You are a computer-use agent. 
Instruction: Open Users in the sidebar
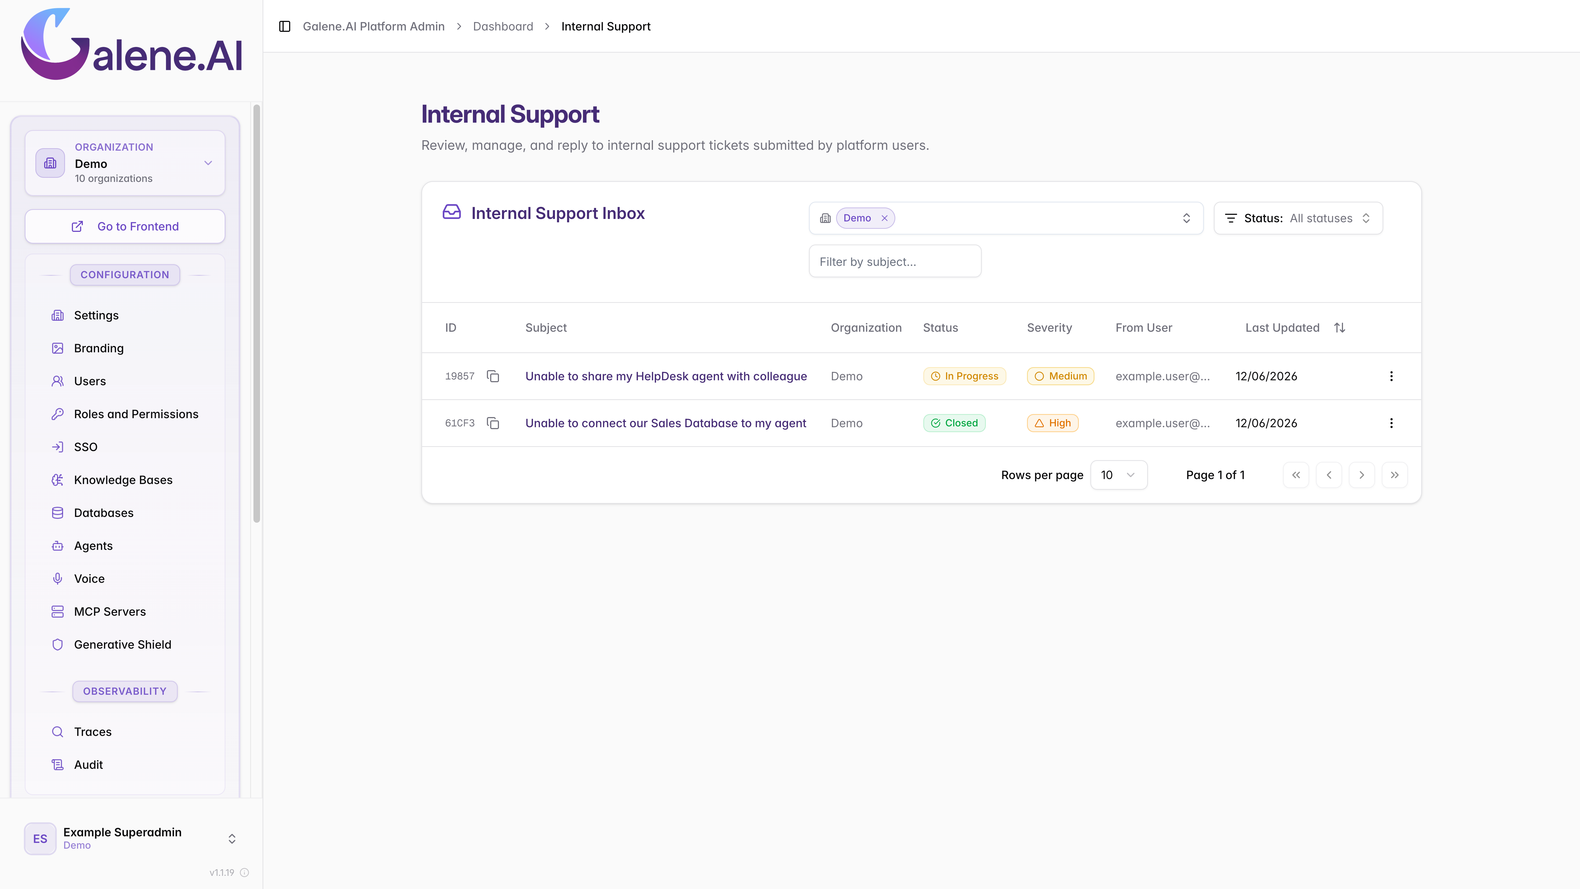tap(125, 381)
